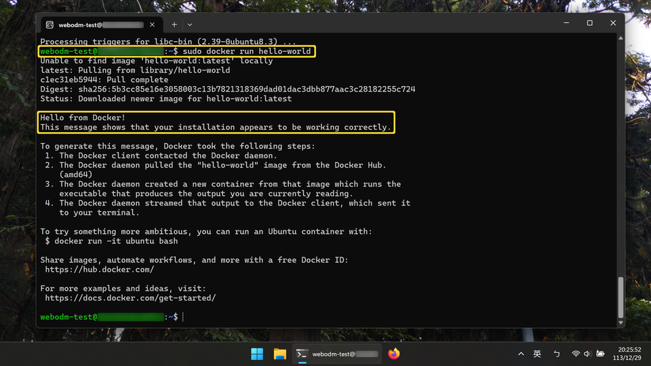Image resolution: width=651 pixels, height=366 pixels.
Task: Open the volume speaker icon
Action: [587, 354]
